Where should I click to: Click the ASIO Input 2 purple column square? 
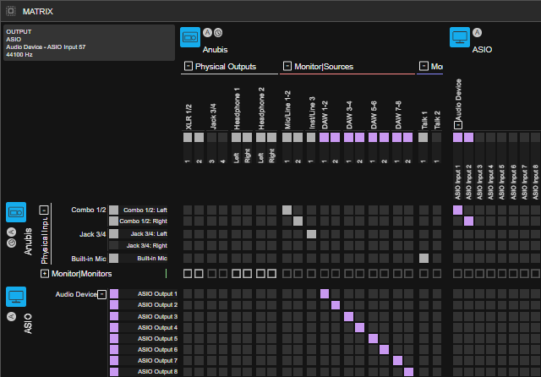click(x=468, y=137)
